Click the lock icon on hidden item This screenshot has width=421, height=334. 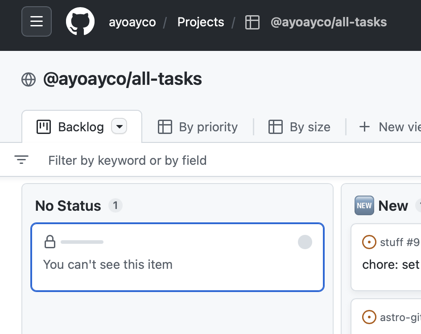[x=50, y=242]
